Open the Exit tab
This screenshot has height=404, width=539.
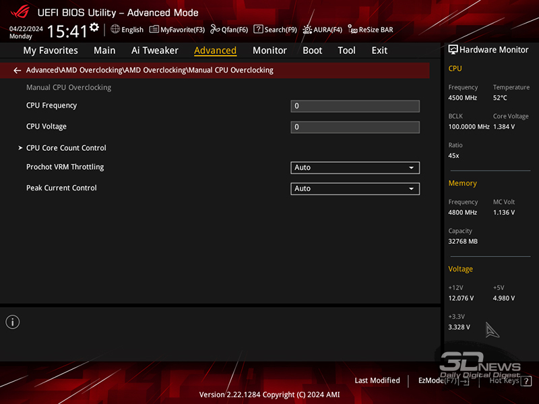point(379,50)
